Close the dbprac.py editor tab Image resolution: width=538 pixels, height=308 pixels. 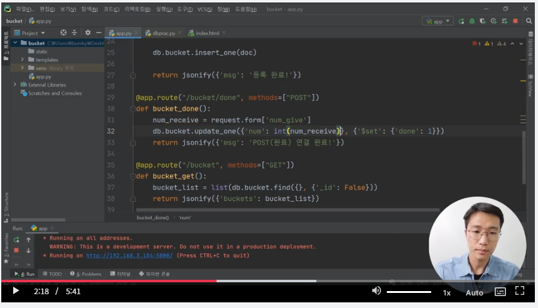(x=180, y=33)
